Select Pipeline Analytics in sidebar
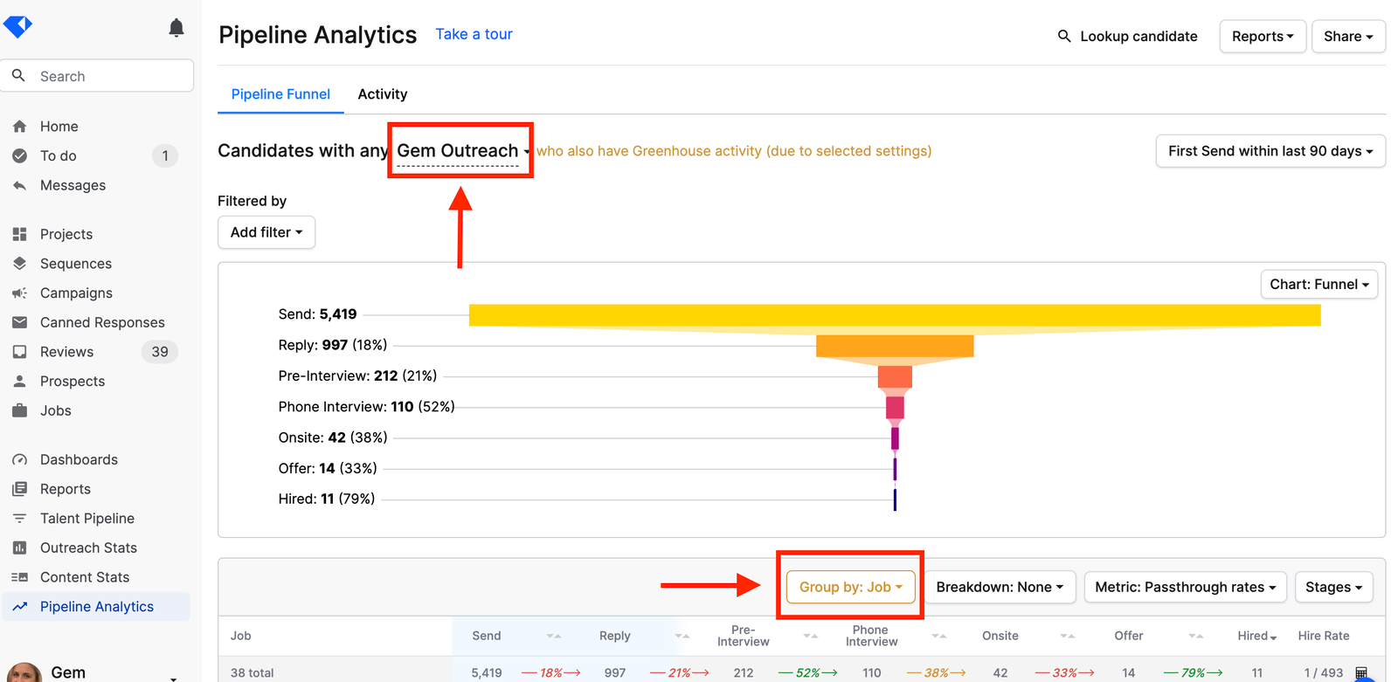The width and height of the screenshot is (1398, 682). 96,606
